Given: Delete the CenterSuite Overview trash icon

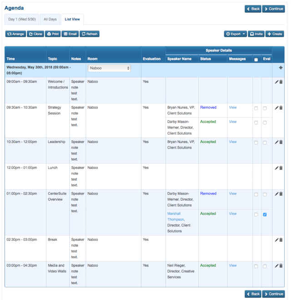Looking at the screenshot, I should (281, 194).
